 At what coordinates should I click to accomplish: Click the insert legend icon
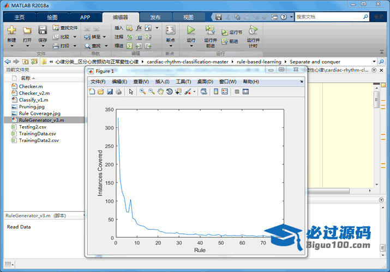click(x=225, y=91)
